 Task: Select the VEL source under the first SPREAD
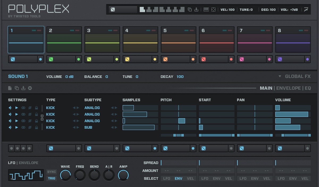click(x=190, y=179)
